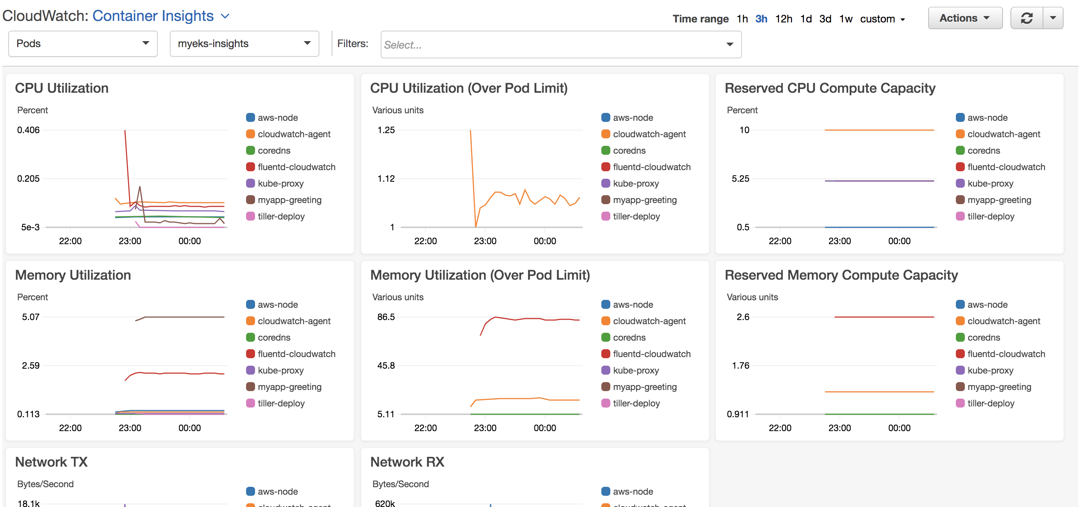Click the Network TX chart title
1080x507 pixels.
point(51,462)
